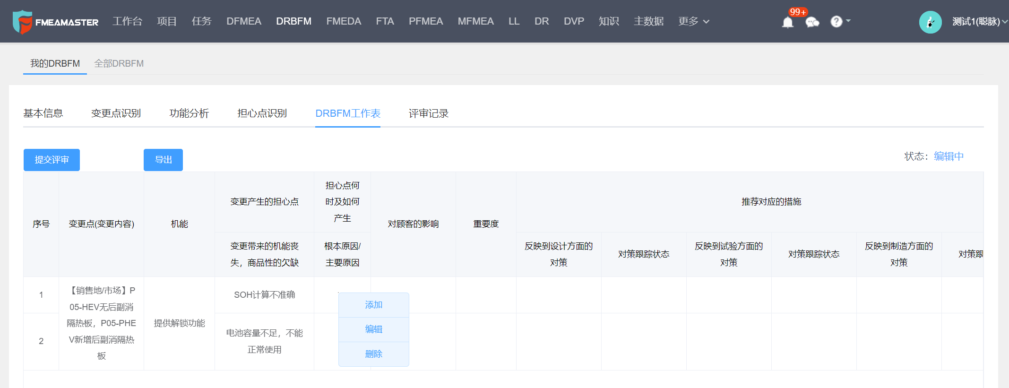Click the 重要度 column header
Image resolution: width=1009 pixels, height=388 pixels.
tap(486, 224)
